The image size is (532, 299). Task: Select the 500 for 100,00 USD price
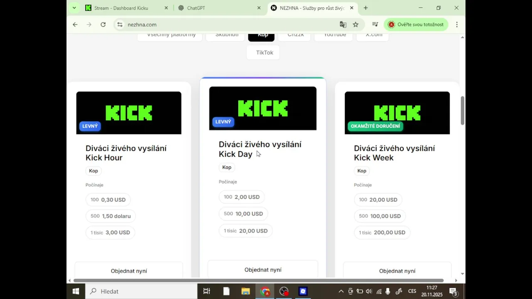380,216
